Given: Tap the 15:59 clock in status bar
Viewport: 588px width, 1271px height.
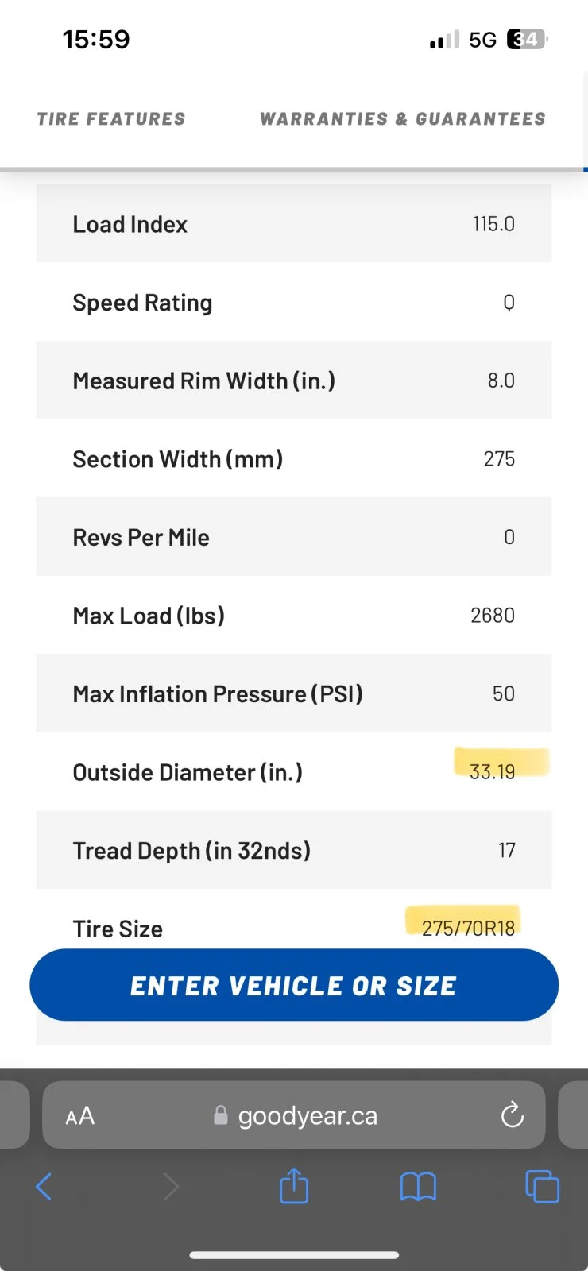Looking at the screenshot, I should (96, 39).
